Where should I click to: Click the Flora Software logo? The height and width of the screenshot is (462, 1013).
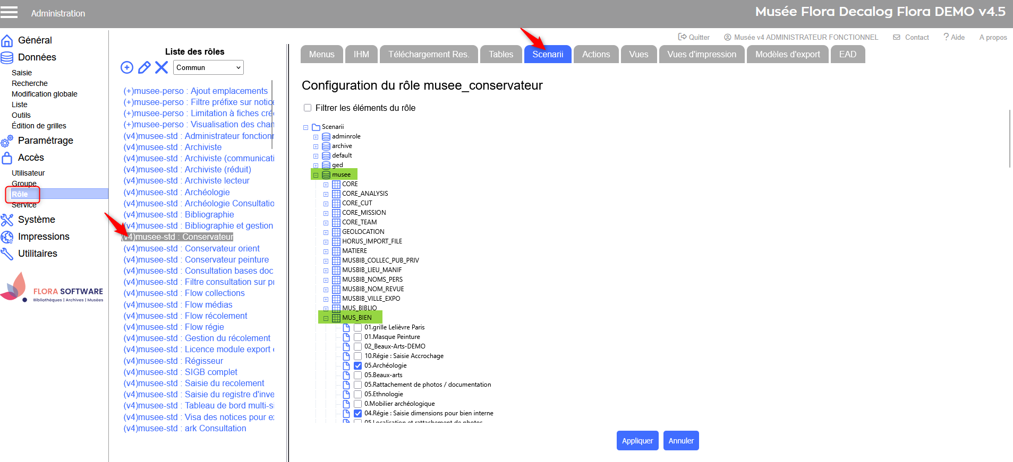[52, 287]
